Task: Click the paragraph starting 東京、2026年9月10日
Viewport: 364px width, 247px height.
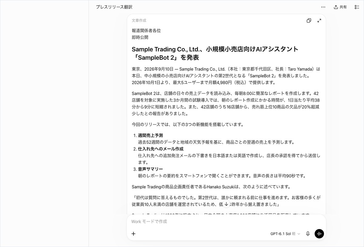Action: point(226,76)
